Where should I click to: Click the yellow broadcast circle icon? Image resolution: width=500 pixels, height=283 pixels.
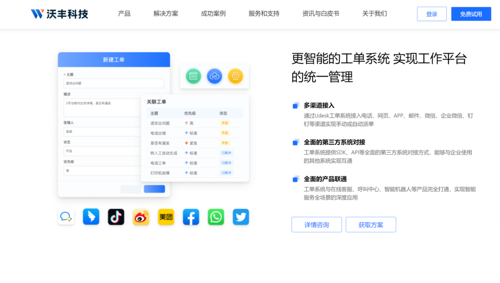235,76
